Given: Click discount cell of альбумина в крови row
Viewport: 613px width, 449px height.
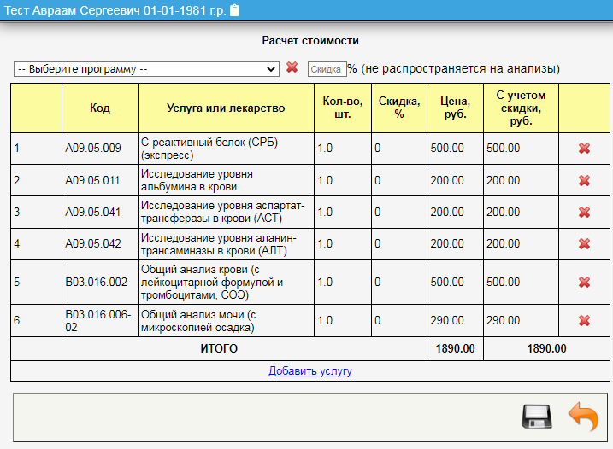Looking at the screenshot, I should 399,180.
